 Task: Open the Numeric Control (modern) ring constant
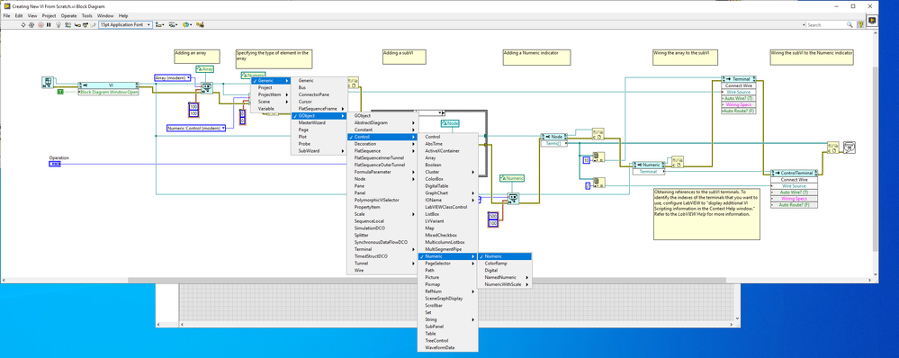[196, 128]
